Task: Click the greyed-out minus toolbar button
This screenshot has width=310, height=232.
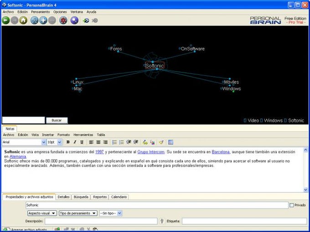Action: tap(52, 21)
